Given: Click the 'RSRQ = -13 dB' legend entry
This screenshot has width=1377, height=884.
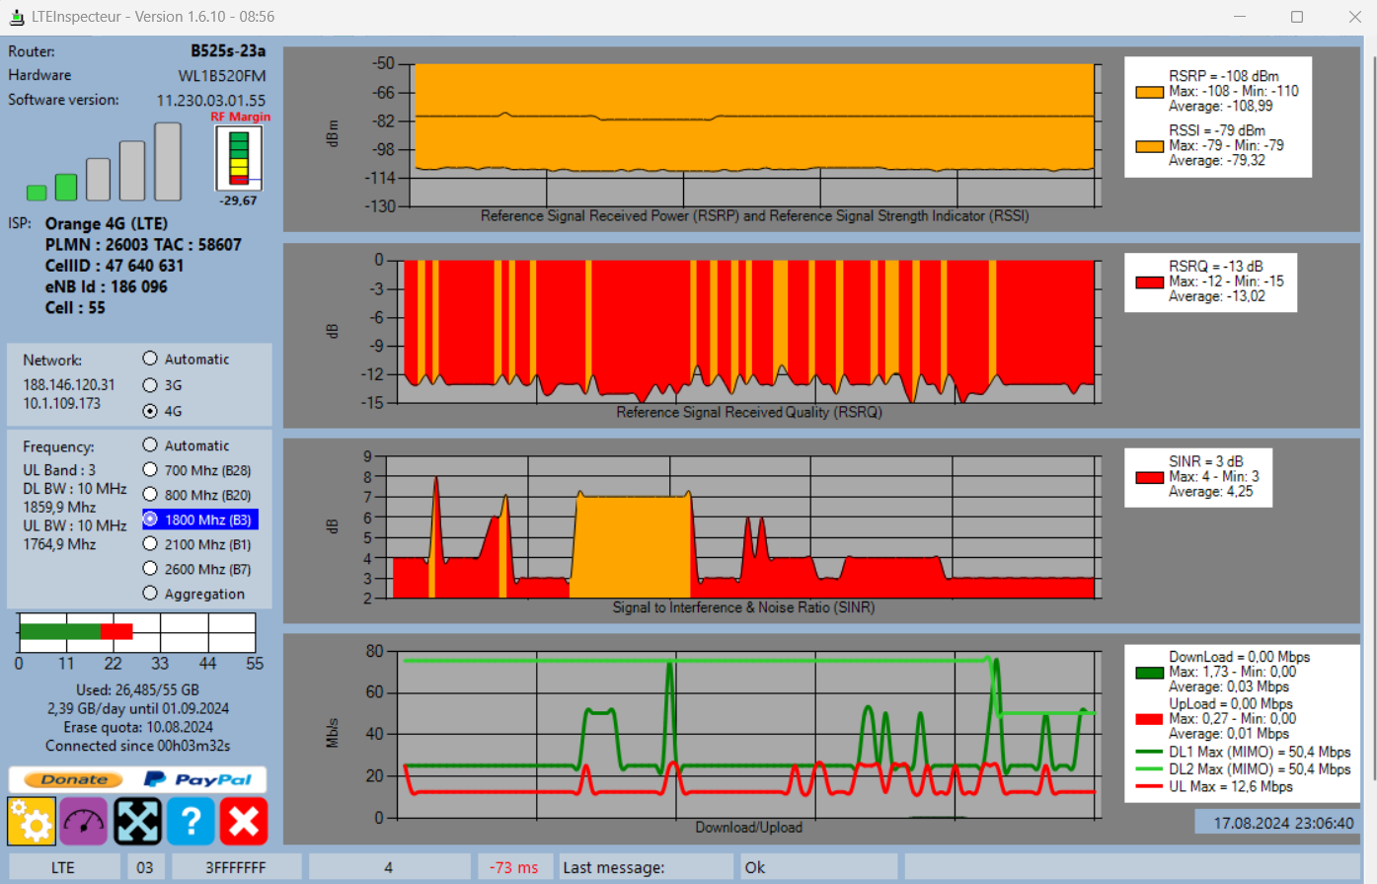Looking at the screenshot, I should coord(1216,267).
